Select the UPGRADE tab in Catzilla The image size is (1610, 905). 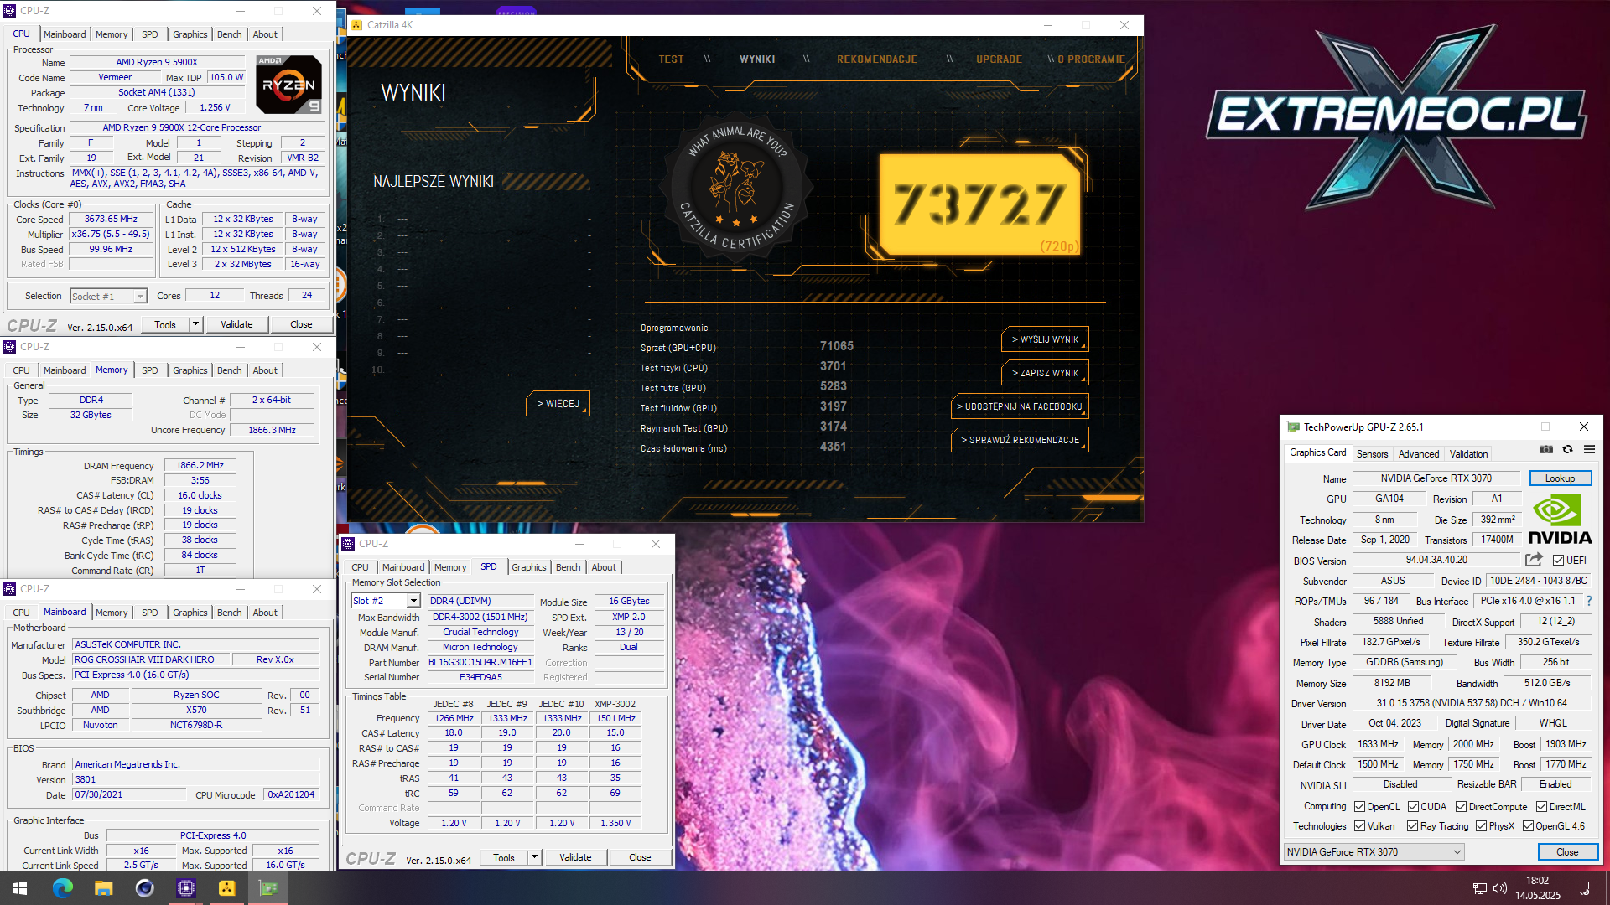999,59
